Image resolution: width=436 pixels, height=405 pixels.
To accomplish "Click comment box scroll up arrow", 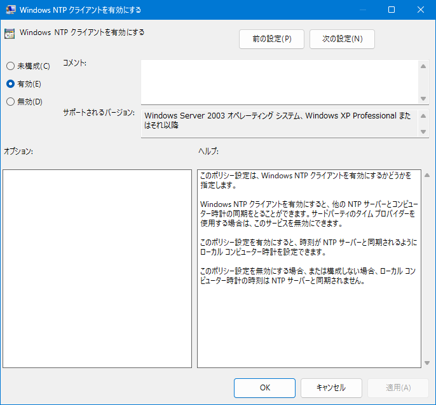I will pos(423,66).
